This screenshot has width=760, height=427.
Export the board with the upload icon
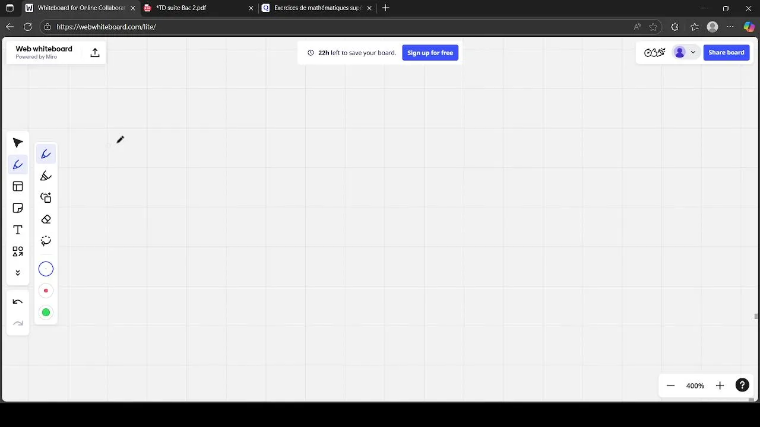[95, 53]
